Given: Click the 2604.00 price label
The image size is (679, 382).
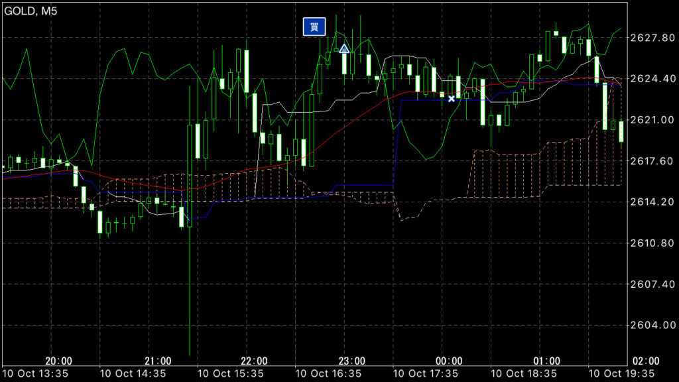Looking at the screenshot, I should tap(652, 325).
